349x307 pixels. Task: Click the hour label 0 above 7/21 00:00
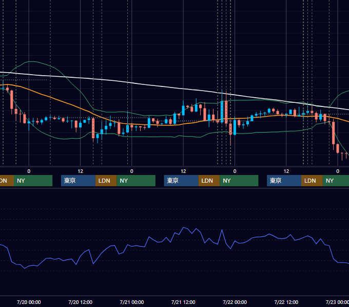[132, 171]
